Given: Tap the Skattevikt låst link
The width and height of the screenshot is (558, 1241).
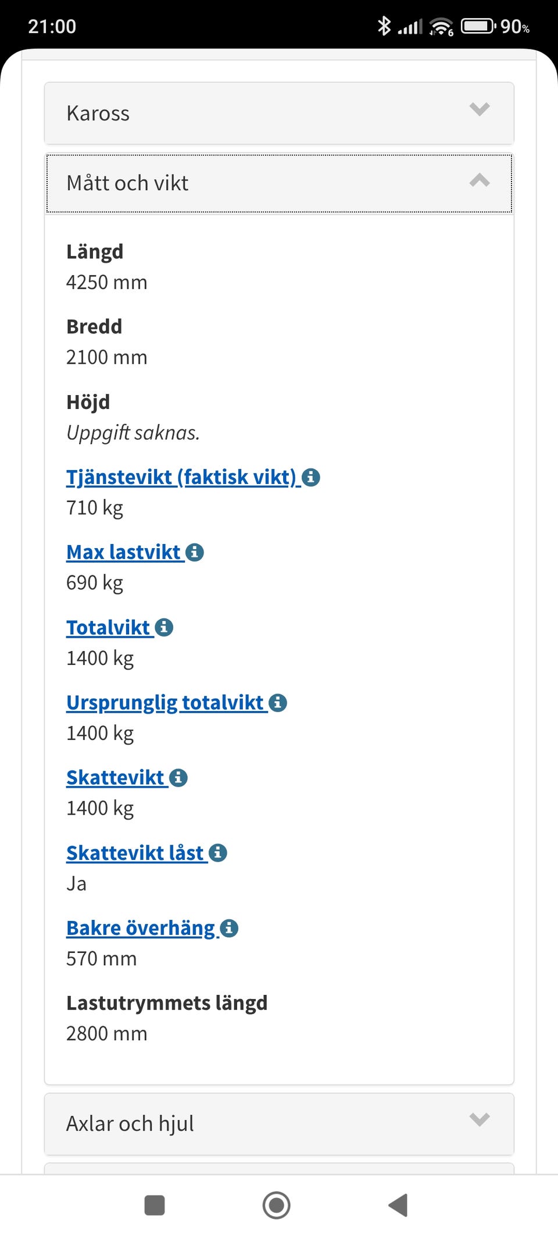Looking at the screenshot, I should 135,853.
